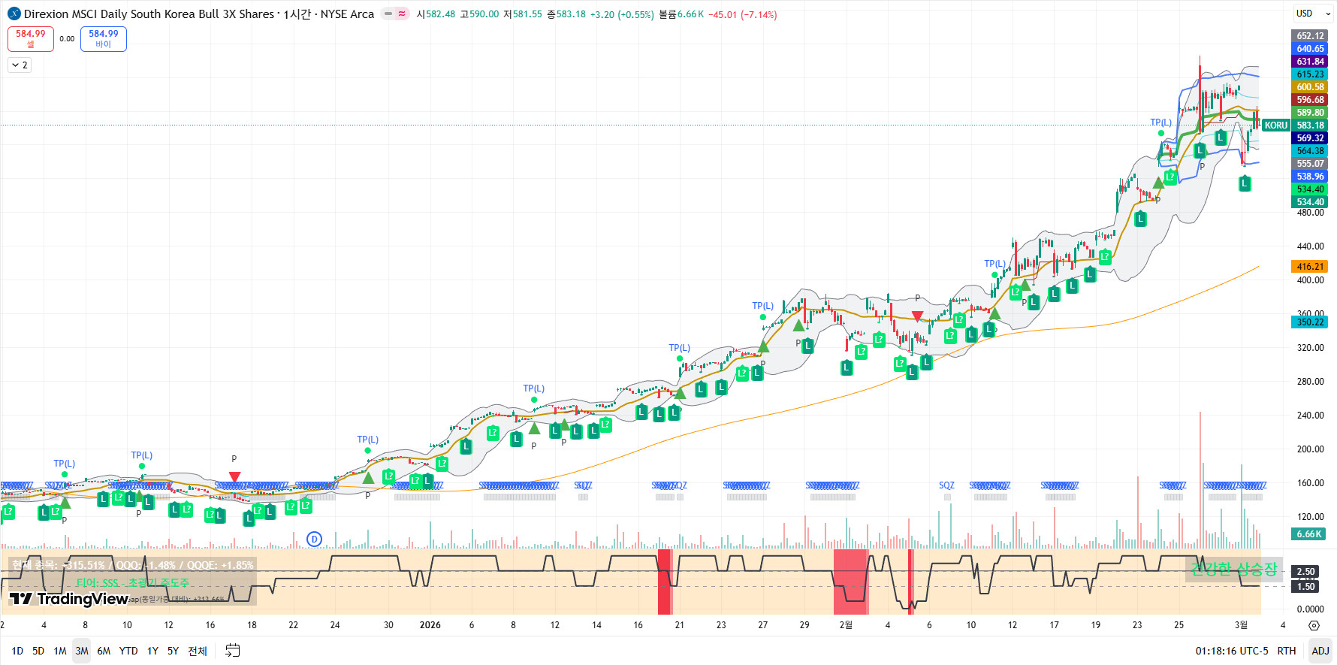Click the TradingView logo
Viewport: 1337px width, 665px height.
(69, 598)
